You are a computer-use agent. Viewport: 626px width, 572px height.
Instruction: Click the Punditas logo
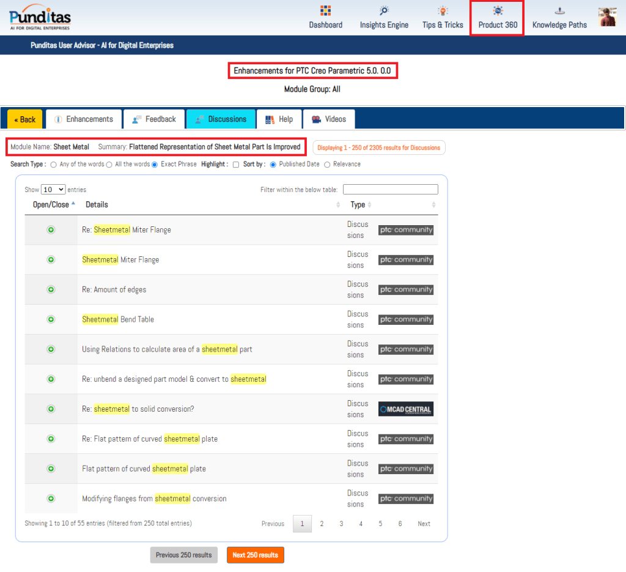tap(40, 17)
